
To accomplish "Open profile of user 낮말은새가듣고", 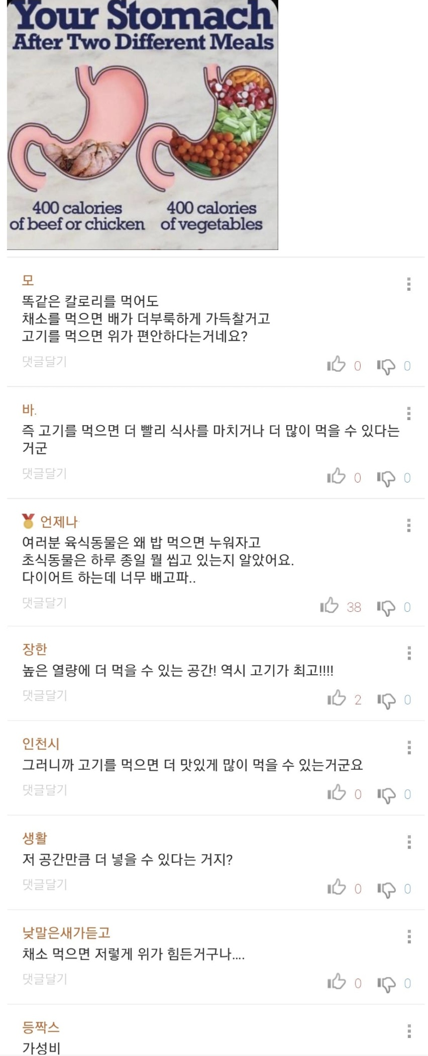I will [66, 933].
